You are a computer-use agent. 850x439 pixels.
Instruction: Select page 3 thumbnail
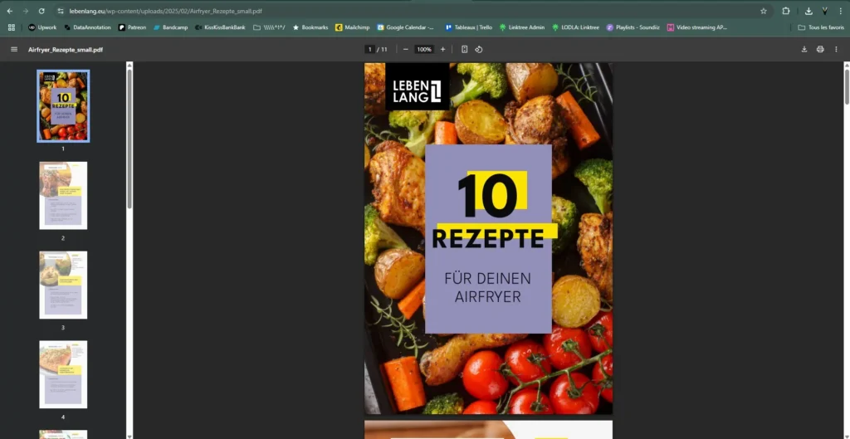63,285
